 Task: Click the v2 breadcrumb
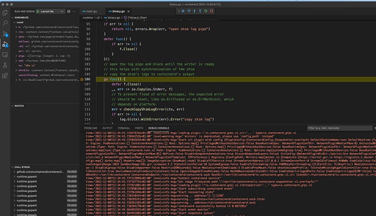click(x=98, y=18)
